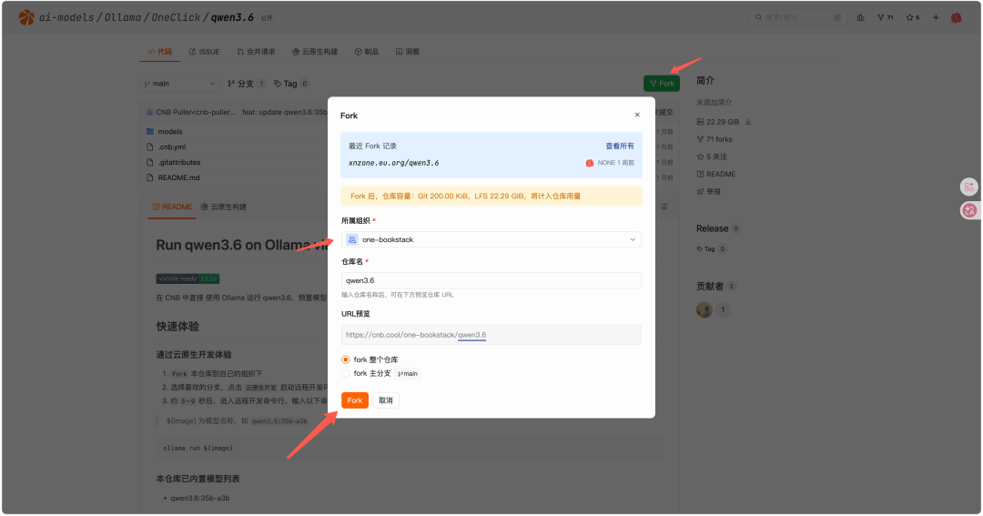The height and width of the screenshot is (516, 983).
Task: Select 'fork 整个仓库' radio option
Action: coord(346,359)
